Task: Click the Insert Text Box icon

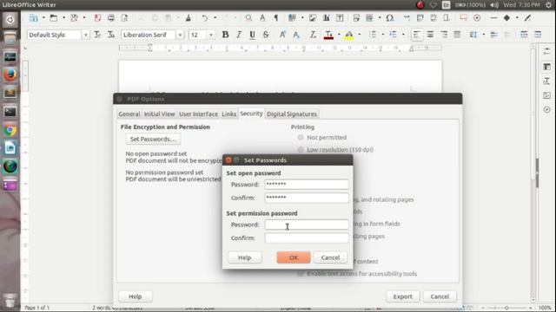Action: pyautogui.click(x=340, y=18)
